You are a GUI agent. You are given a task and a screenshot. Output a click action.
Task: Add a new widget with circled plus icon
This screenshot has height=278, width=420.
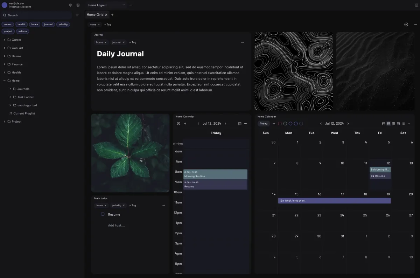[x=406, y=25]
